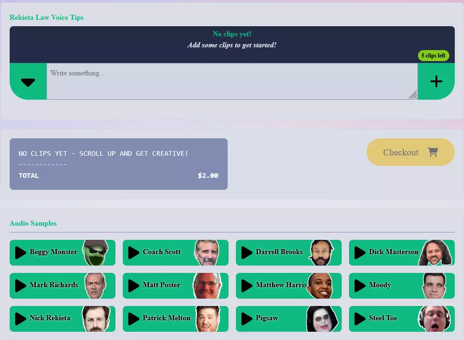Click the Nick Rekieta face avatar

(x=96, y=319)
